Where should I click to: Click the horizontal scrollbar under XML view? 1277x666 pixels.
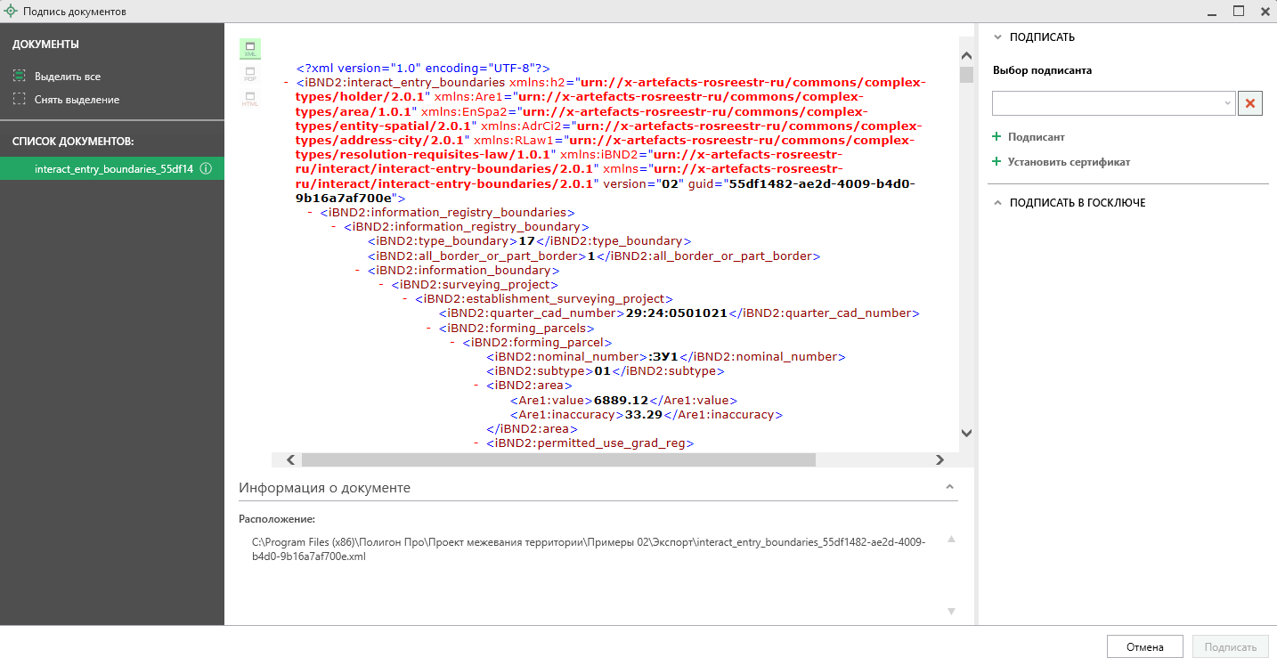coord(558,460)
